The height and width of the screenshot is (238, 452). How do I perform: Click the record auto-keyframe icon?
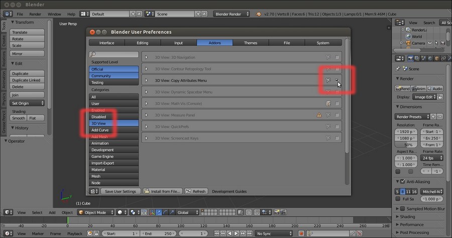(x=301, y=233)
